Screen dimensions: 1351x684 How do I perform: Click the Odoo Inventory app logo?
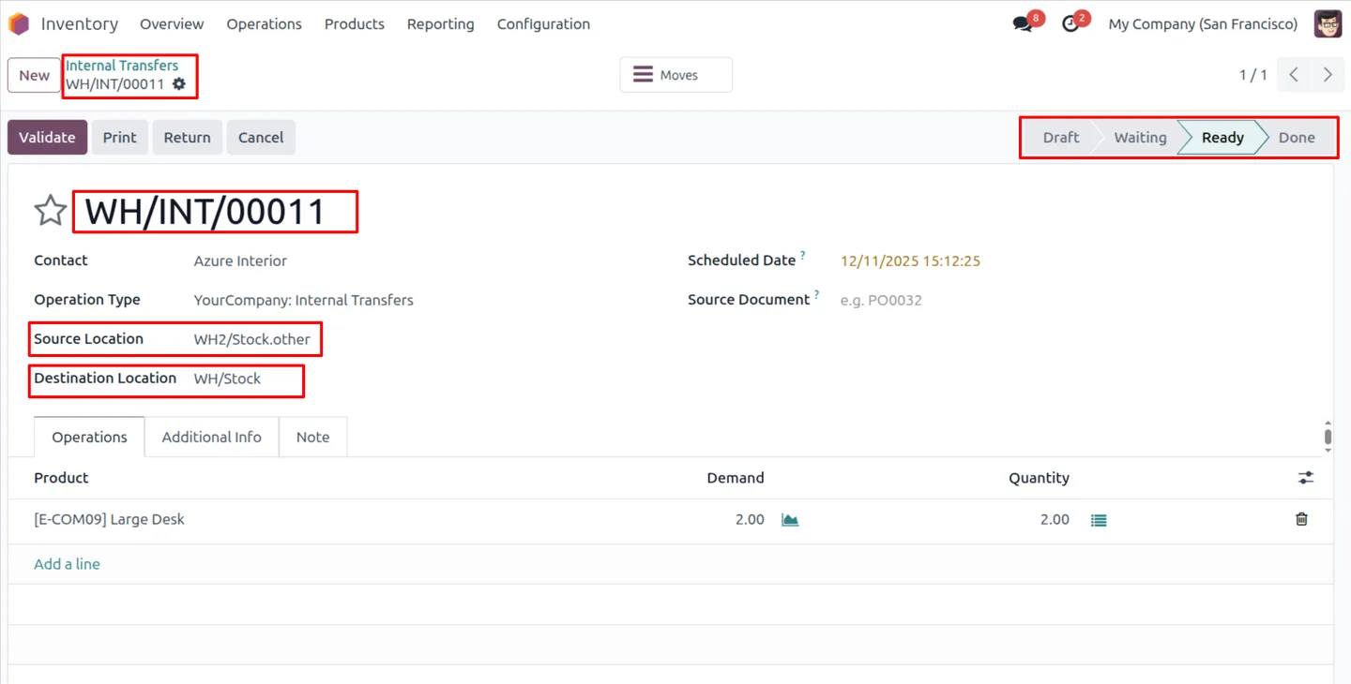click(x=19, y=23)
